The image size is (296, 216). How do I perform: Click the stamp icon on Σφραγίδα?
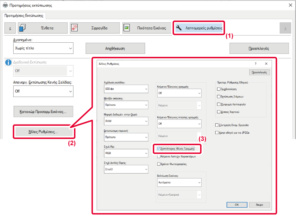[74, 28]
